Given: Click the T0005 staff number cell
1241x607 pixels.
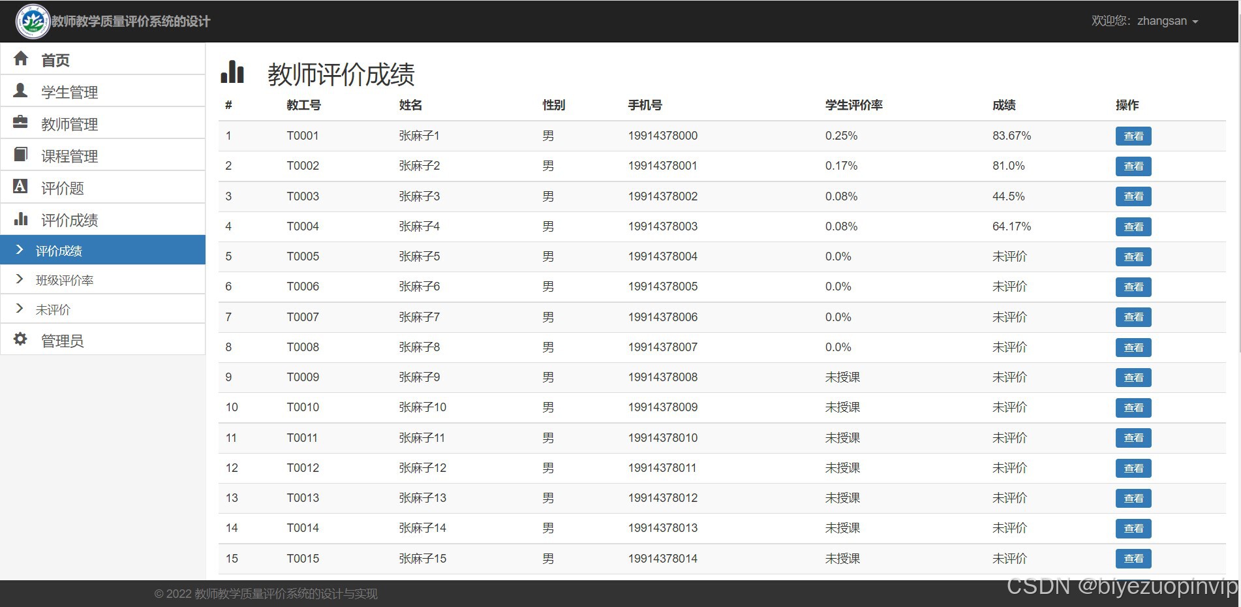Looking at the screenshot, I should [x=303, y=257].
